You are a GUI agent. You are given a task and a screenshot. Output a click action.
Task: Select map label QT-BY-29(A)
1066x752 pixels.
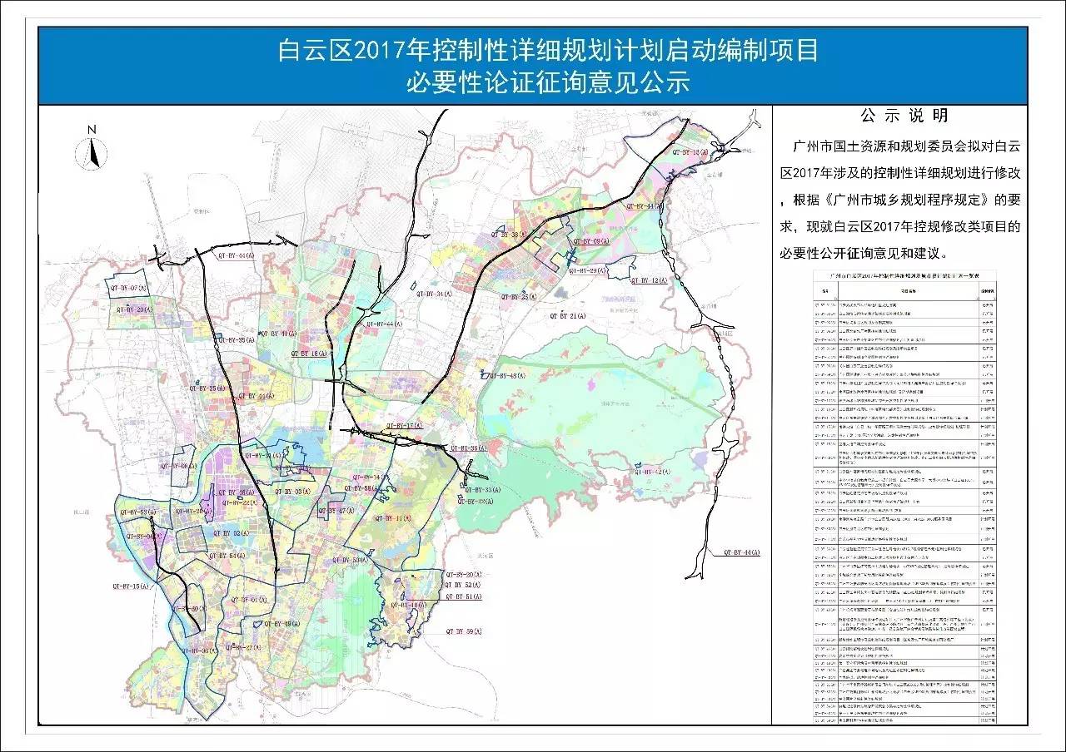[588, 271]
